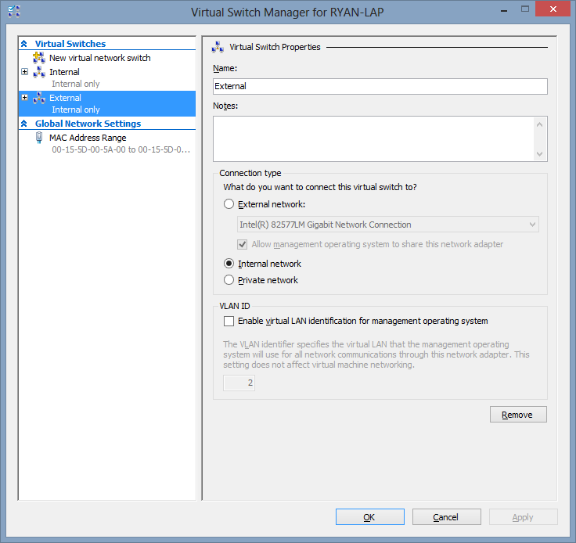Select New virtual network switch item

[x=99, y=58]
